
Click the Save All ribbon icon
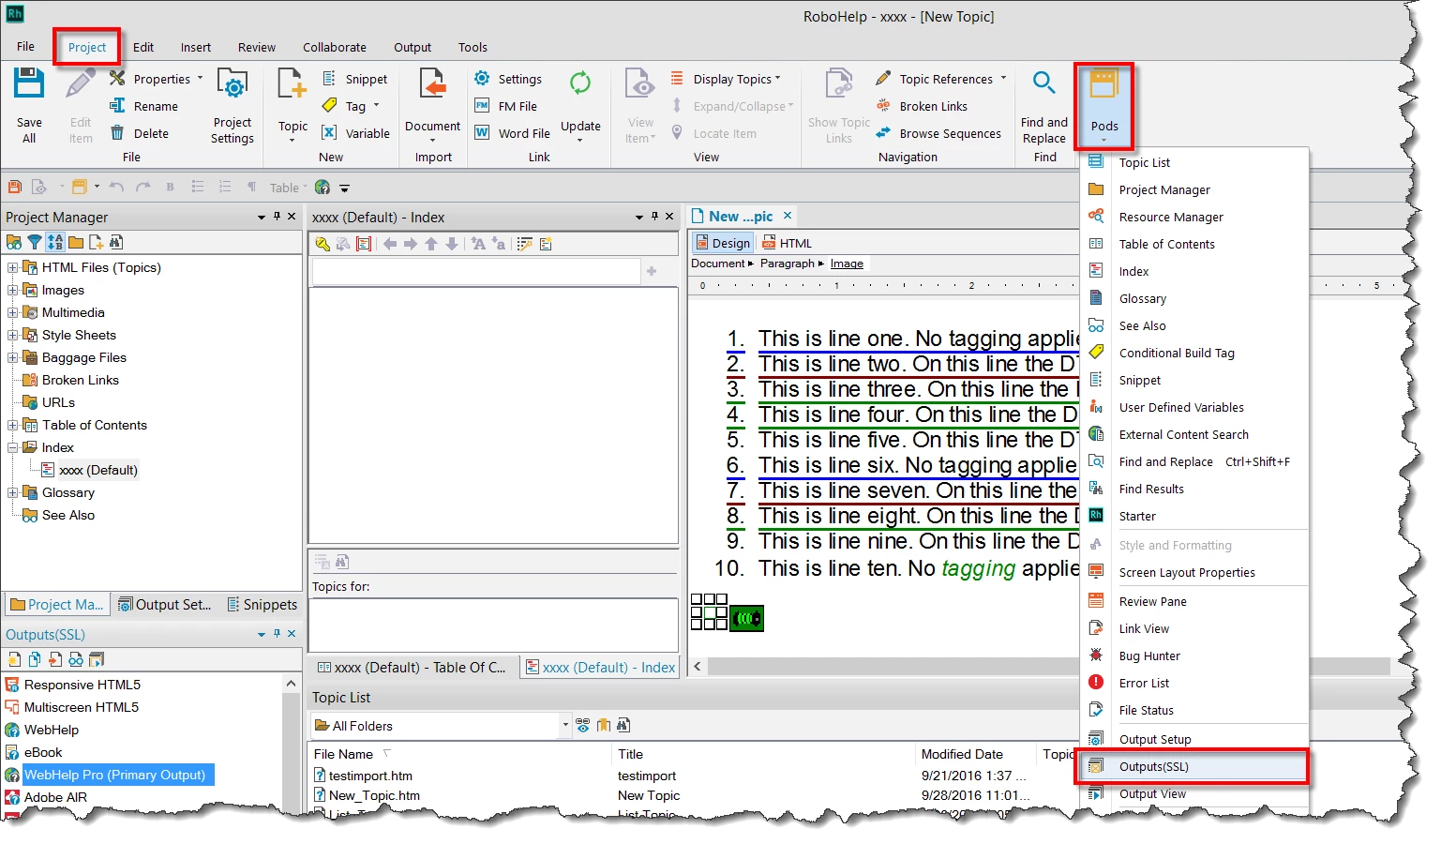pos(29,84)
